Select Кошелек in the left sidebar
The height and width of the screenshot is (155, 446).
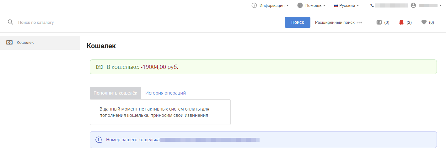tap(25, 43)
